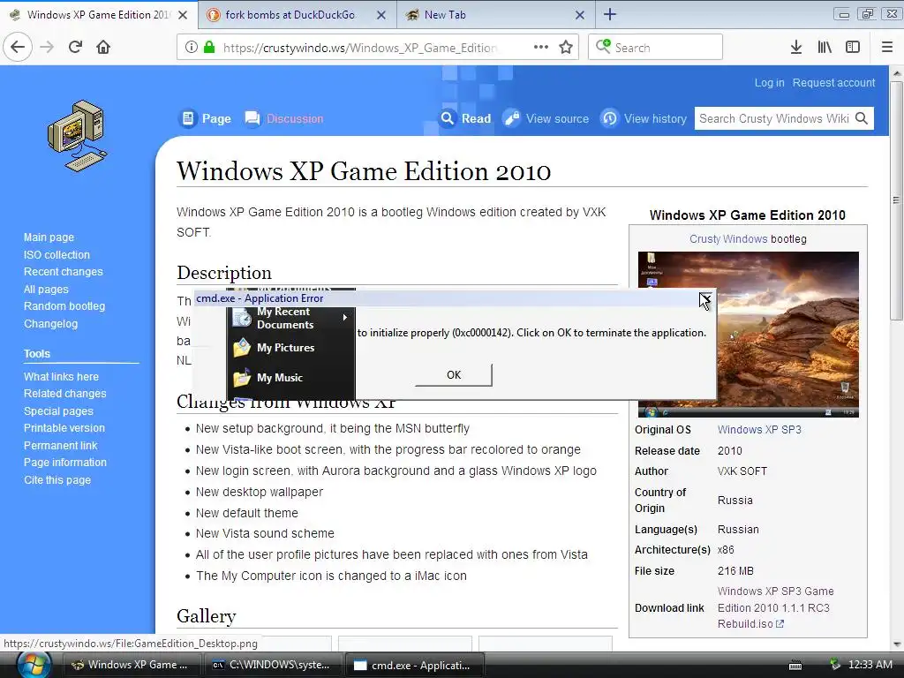Click the Crusty Windows wiki computer logo
This screenshot has width=904, height=678.
(x=78, y=136)
